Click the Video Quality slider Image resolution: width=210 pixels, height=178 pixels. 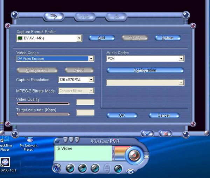pos(43,103)
